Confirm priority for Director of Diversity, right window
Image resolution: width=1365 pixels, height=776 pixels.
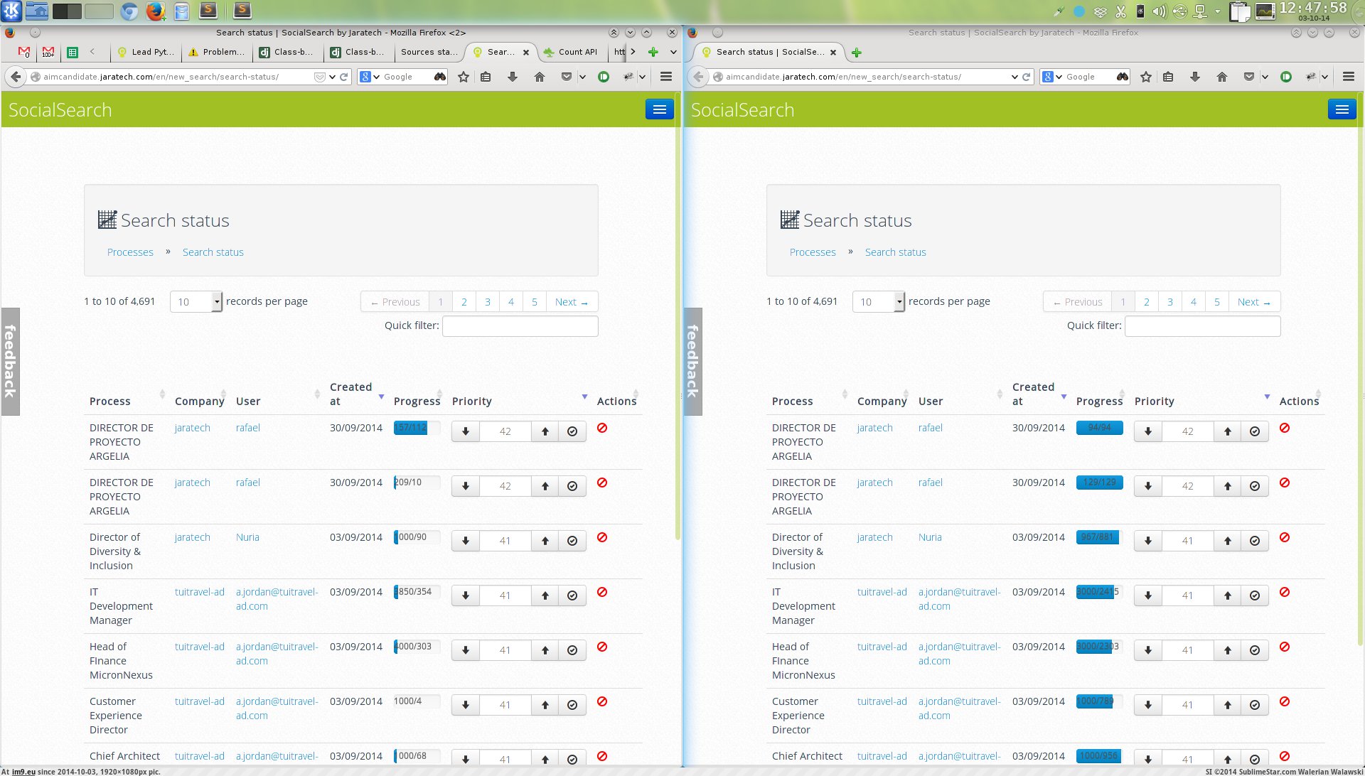pyautogui.click(x=1255, y=541)
